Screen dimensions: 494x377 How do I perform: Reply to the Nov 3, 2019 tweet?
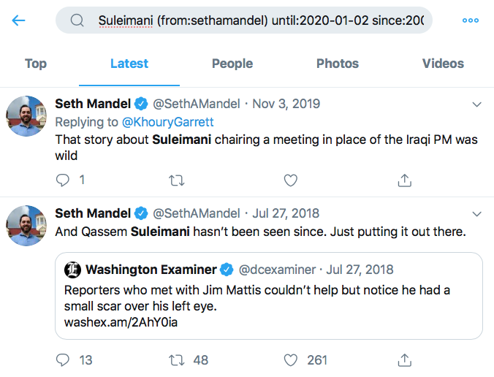coord(63,179)
